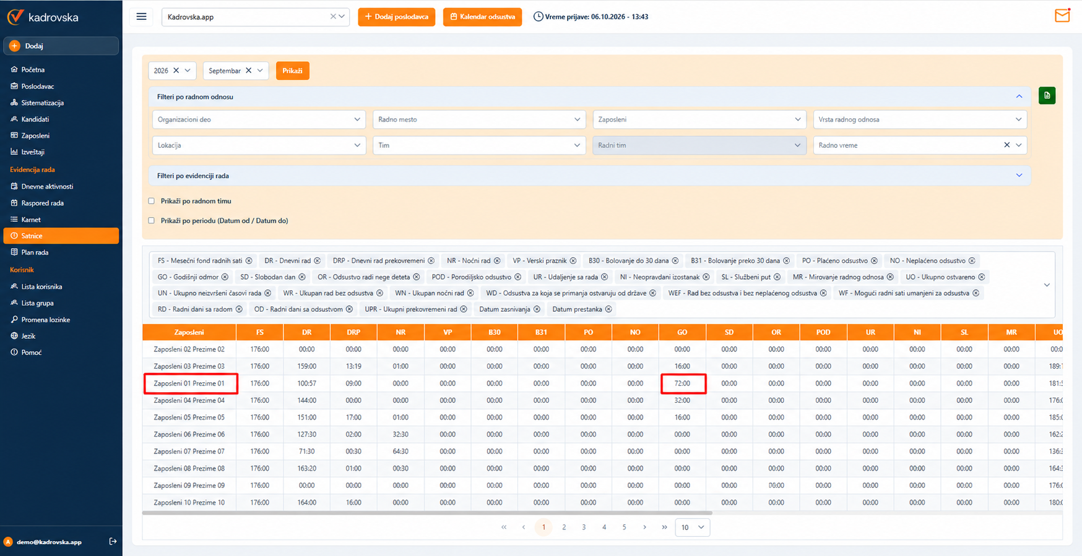1082x556 pixels.
Task: Open the Vrsta radnog odnosa dropdown
Action: coord(920,119)
